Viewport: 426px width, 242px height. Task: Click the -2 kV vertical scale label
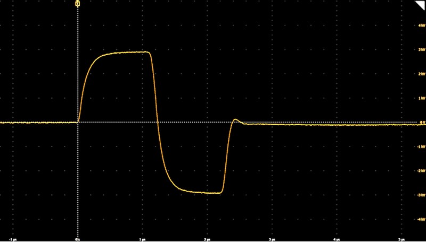coord(421,170)
